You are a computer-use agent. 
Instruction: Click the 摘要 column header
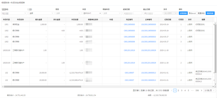[203, 20]
